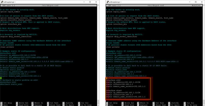Click '#profile static_eth0' line in the right window

click(x=116, y=70)
